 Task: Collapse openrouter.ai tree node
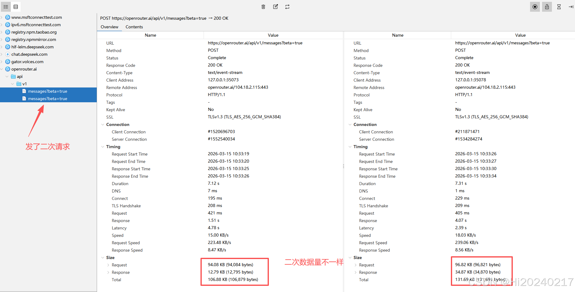(x=2, y=69)
